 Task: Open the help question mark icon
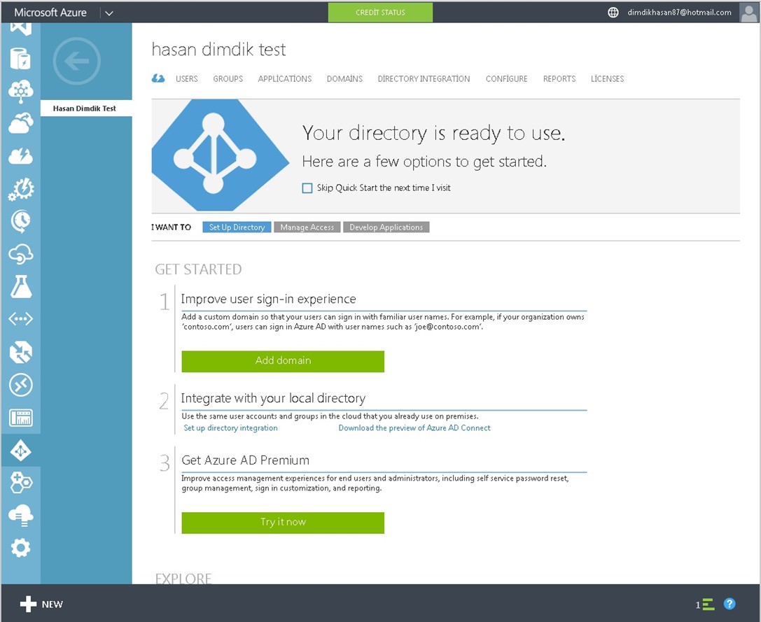point(729,604)
